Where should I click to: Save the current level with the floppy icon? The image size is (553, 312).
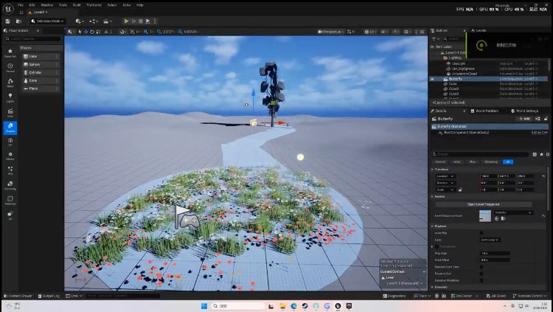(x=8, y=21)
